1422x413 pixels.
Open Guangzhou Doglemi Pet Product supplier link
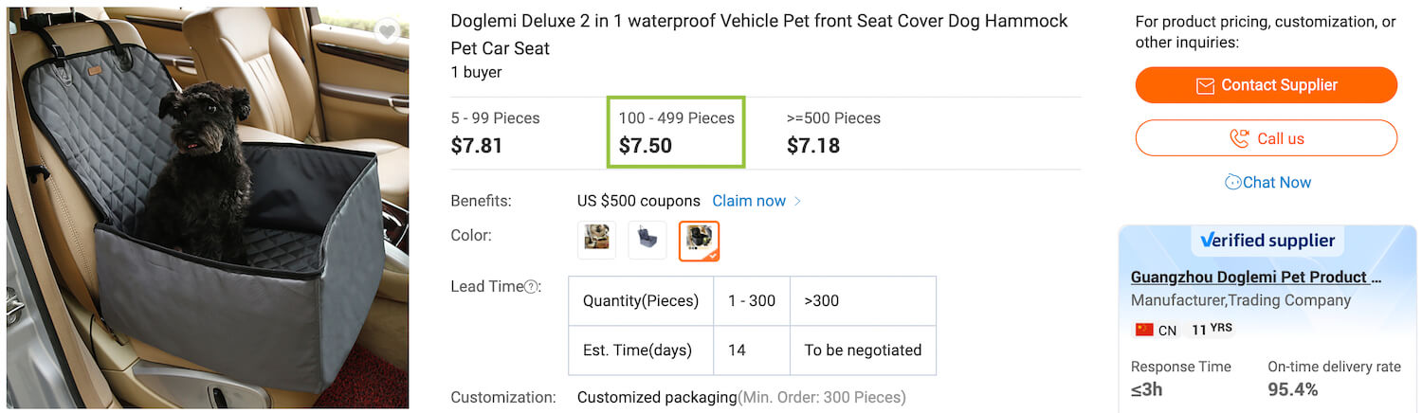pyautogui.click(x=1255, y=278)
